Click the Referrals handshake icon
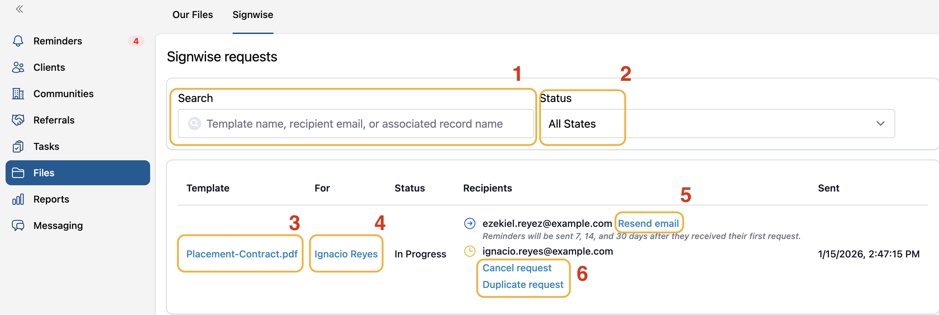The height and width of the screenshot is (315, 939). click(x=18, y=120)
